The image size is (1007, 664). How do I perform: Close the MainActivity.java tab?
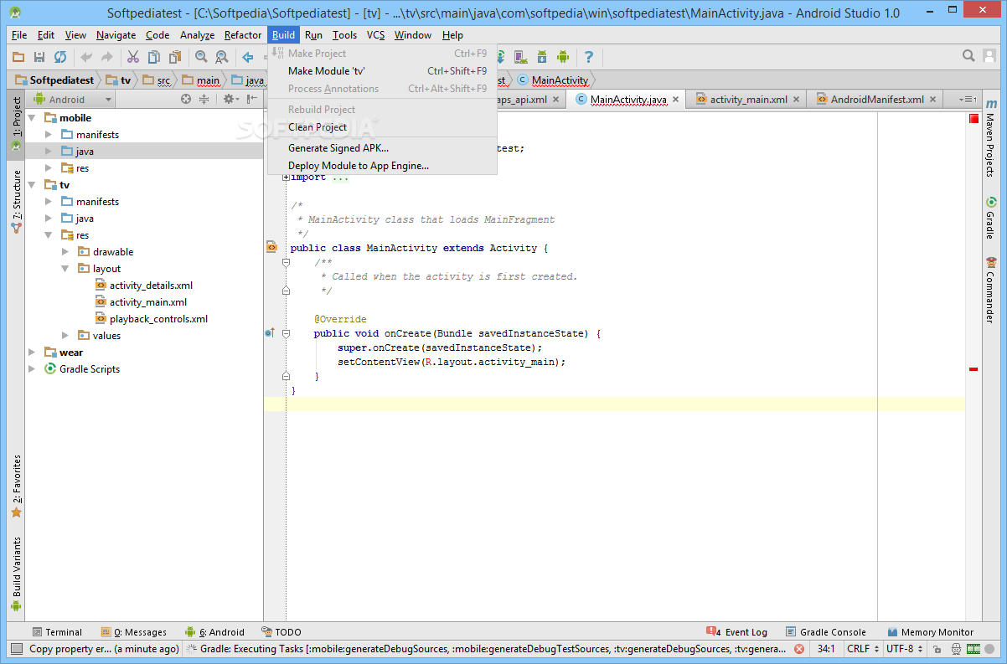tap(676, 99)
